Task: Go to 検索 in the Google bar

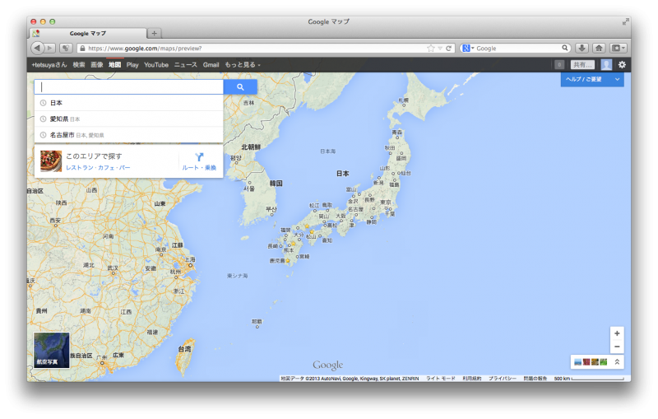Action: [x=78, y=65]
